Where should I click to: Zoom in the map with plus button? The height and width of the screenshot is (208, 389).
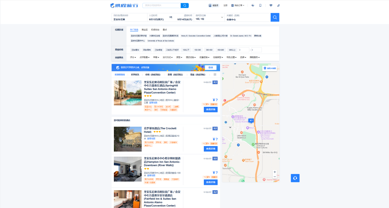[275, 172]
